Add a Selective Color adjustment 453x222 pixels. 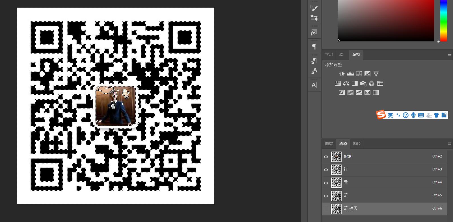pos(367,93)
